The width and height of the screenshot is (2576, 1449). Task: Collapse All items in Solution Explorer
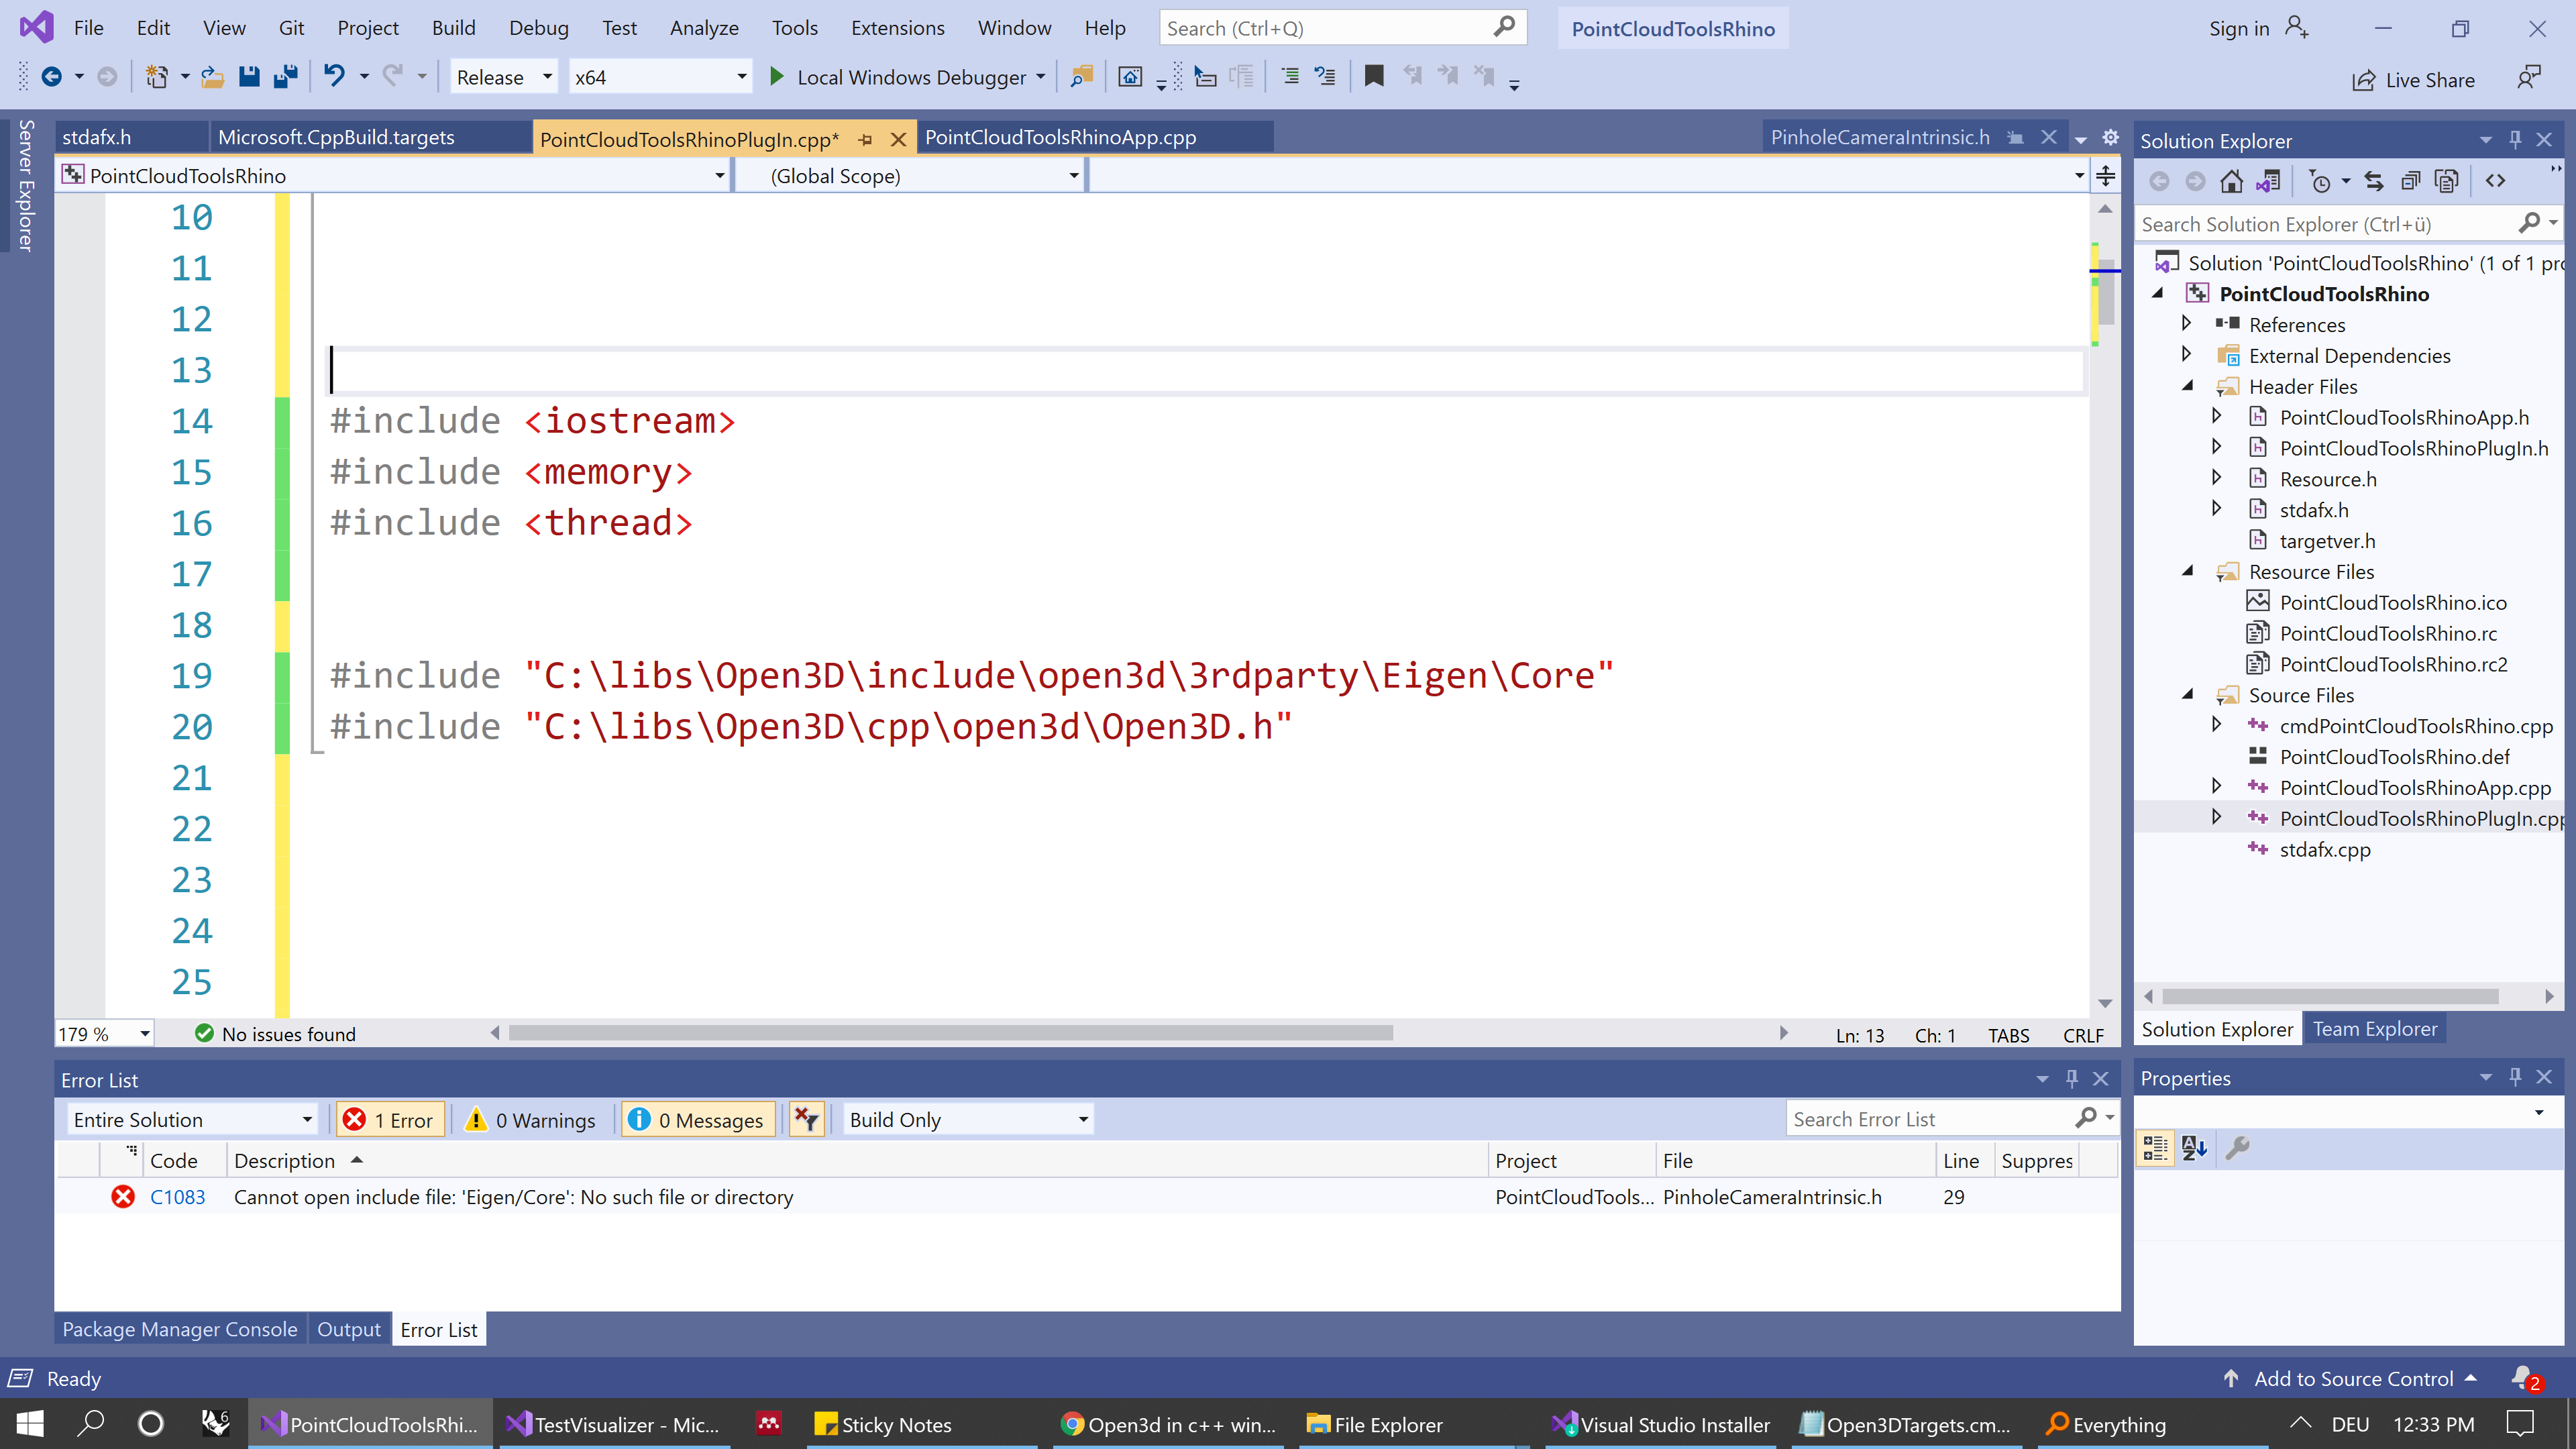2410,181
